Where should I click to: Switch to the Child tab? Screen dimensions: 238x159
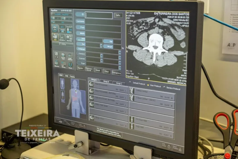pos(66,76)
